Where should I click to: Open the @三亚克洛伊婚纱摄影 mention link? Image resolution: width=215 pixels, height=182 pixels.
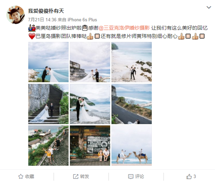pos(124,28)
